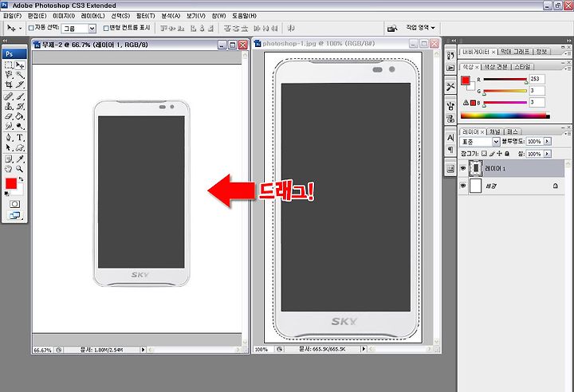Select the Notes tool
The width and height of the screenshot is (574, 392).
click(x=9, y=159)
